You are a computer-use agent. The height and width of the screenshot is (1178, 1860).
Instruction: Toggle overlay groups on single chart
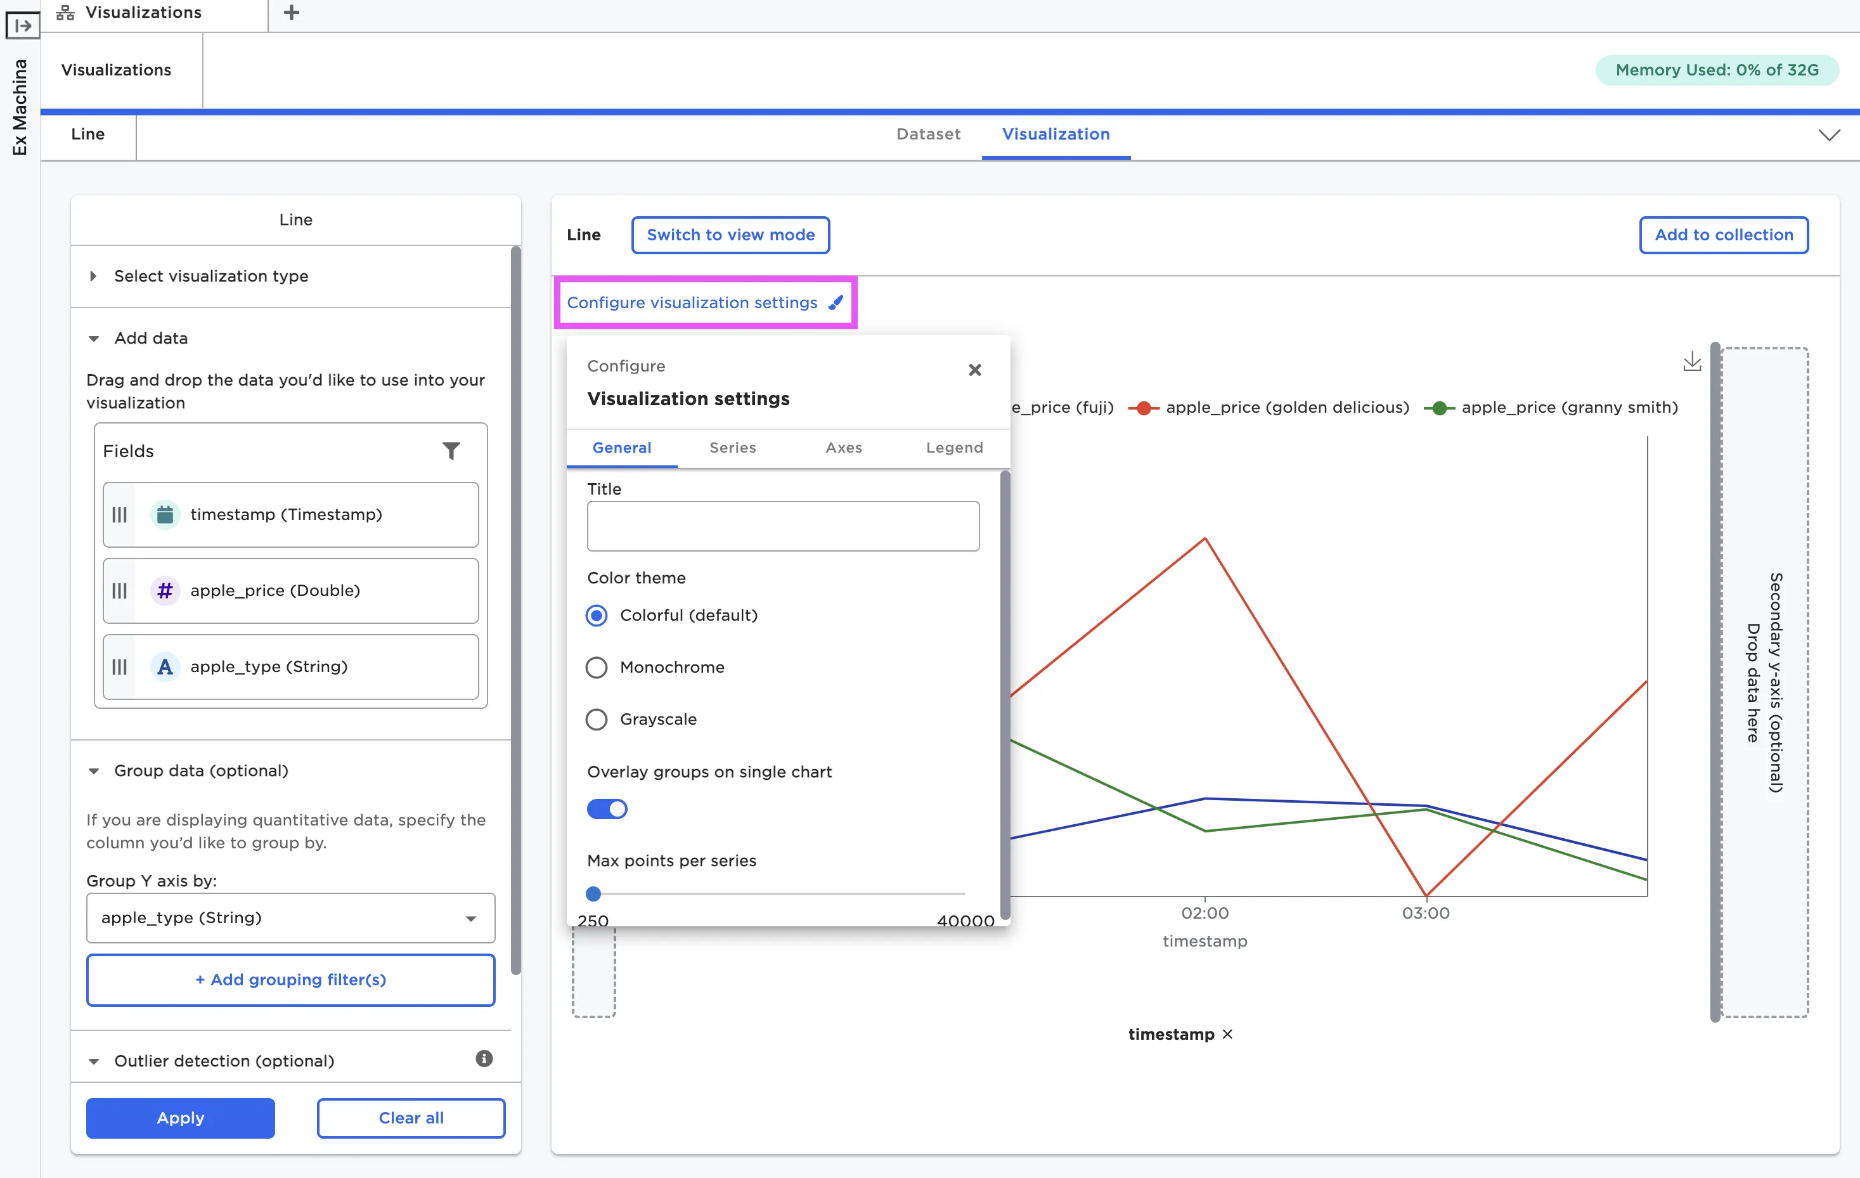(x=607, y=809)
